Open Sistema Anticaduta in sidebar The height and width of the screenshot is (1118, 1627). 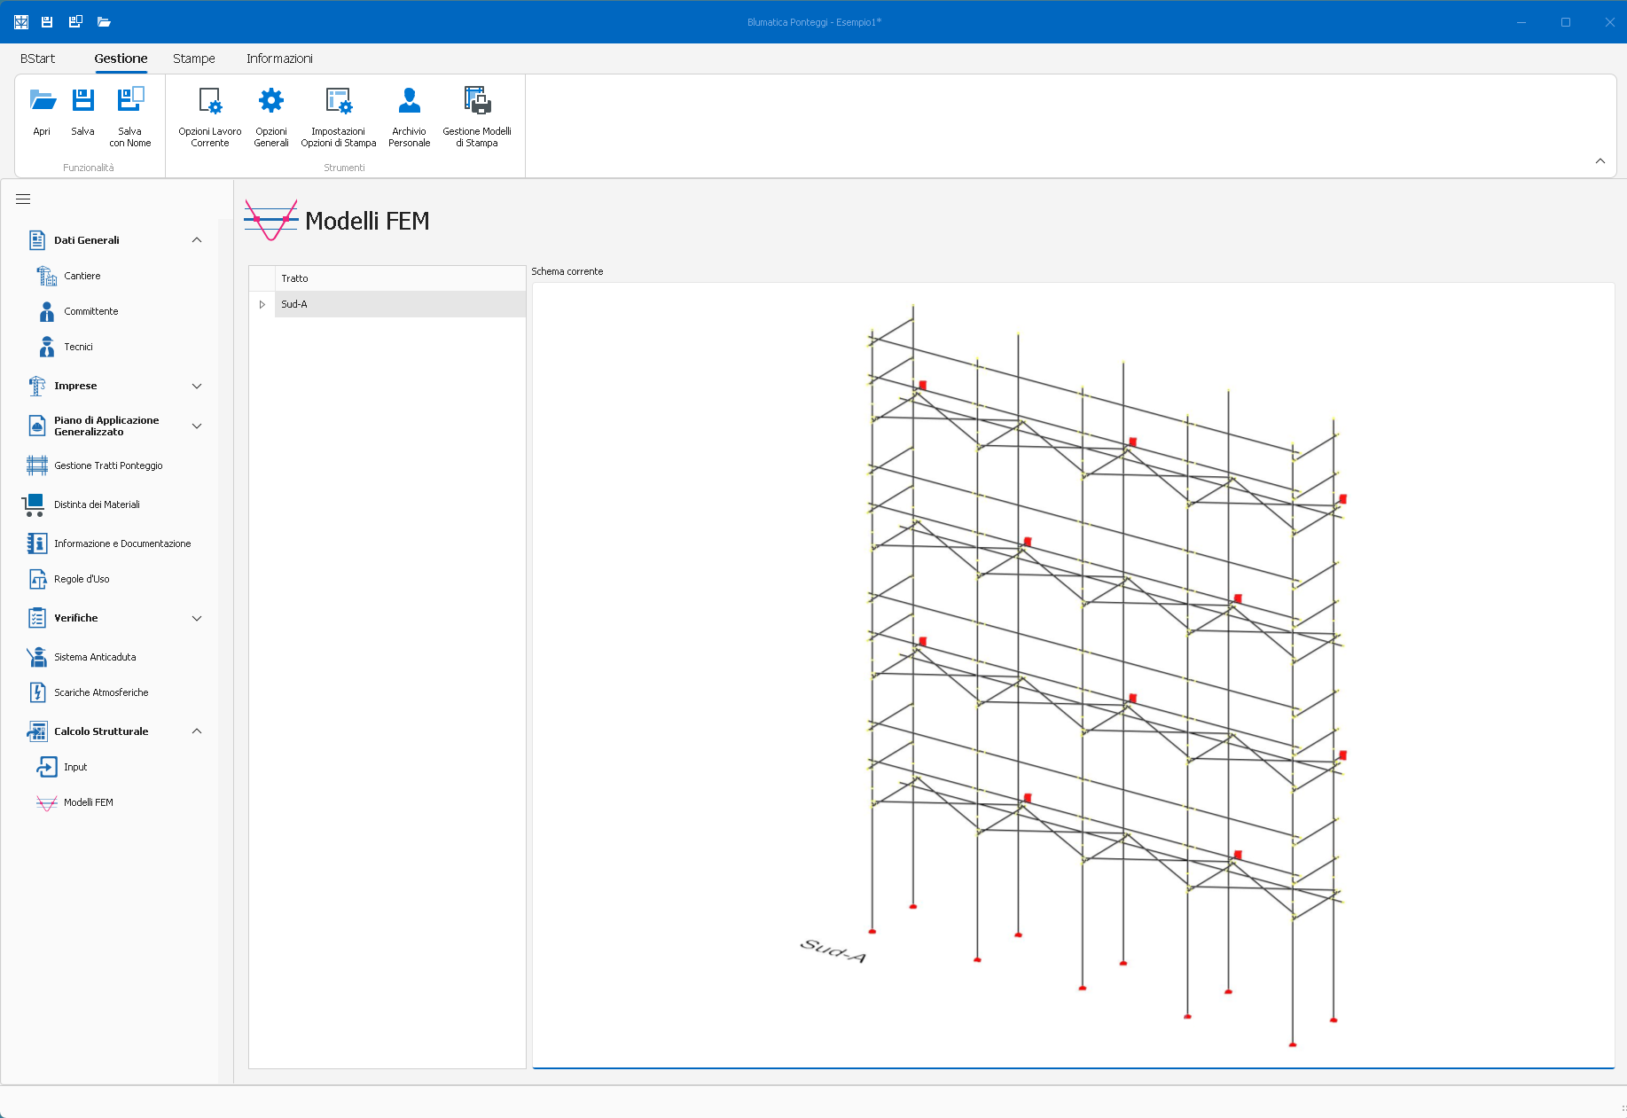[x=95, y=657]
